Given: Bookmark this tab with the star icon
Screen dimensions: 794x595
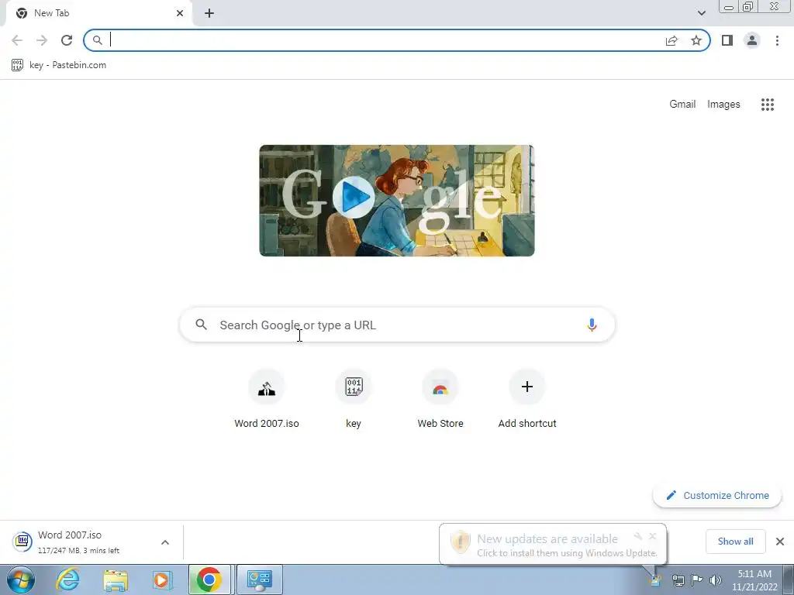Looking at the screenshot, I should point(696,40).
